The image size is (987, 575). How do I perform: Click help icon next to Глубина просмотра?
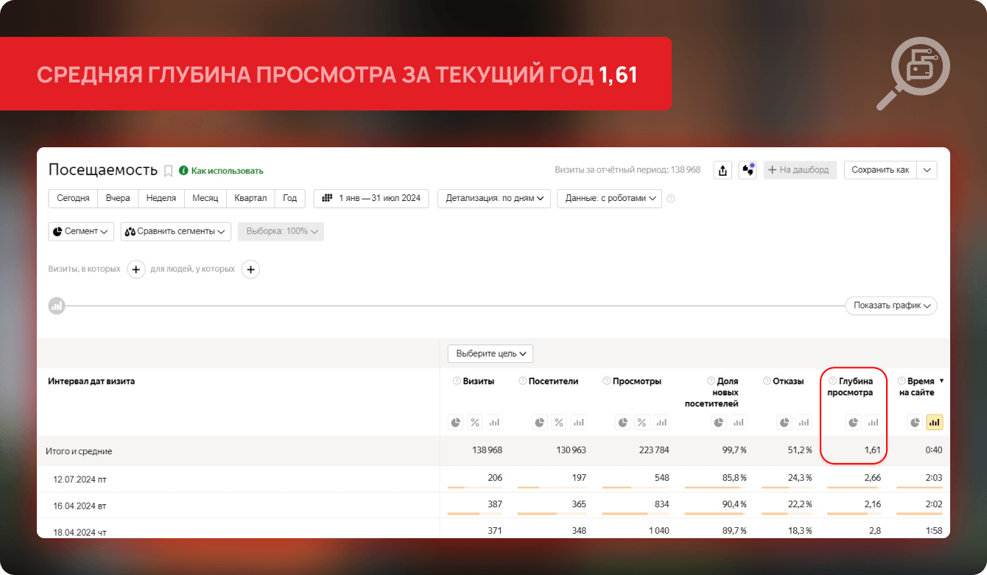pyautogui.click(x=833, y=381)
